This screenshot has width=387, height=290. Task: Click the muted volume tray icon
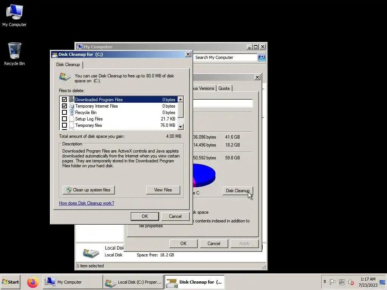[351, 282]
